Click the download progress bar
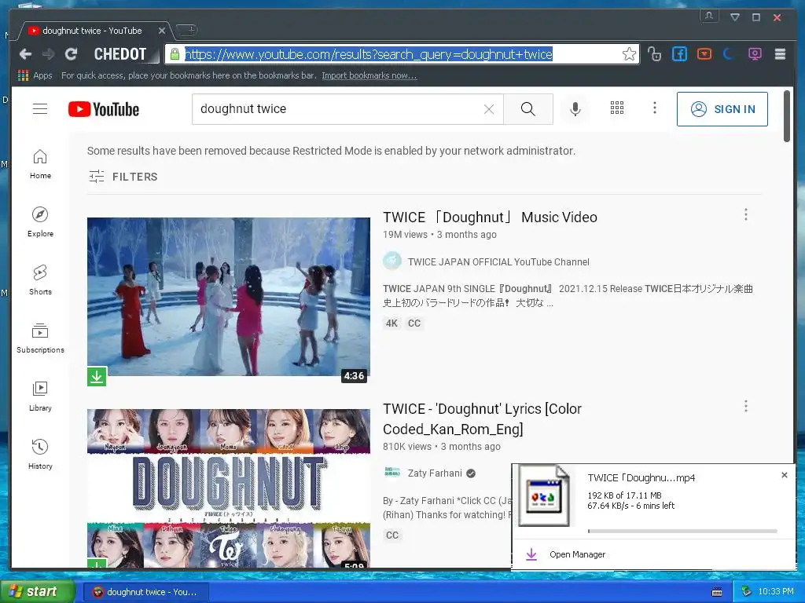The width and height of the screenshot is (805, 603). tap(682, 532)
